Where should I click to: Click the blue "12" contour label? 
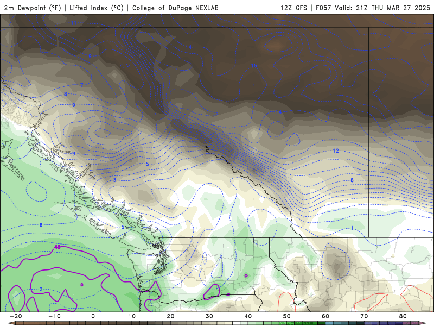tap(336, 151)
